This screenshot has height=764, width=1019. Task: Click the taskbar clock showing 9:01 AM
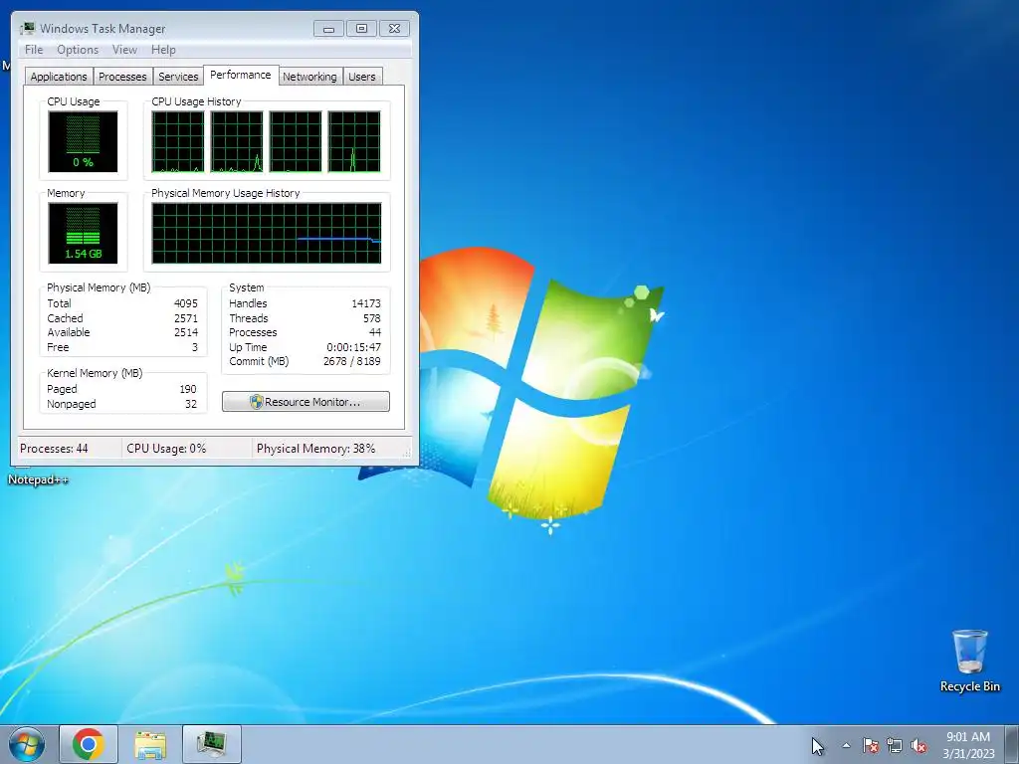pyautogui.click(x=968, y=745)
